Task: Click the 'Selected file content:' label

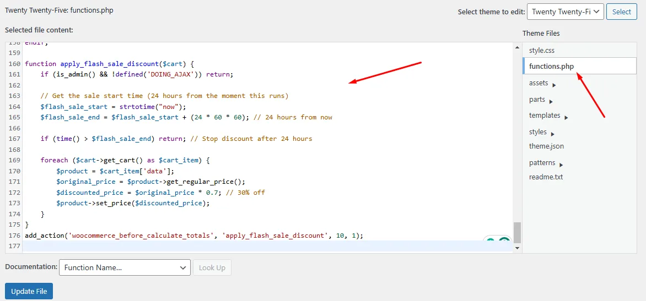Action: tap(39, 30)
